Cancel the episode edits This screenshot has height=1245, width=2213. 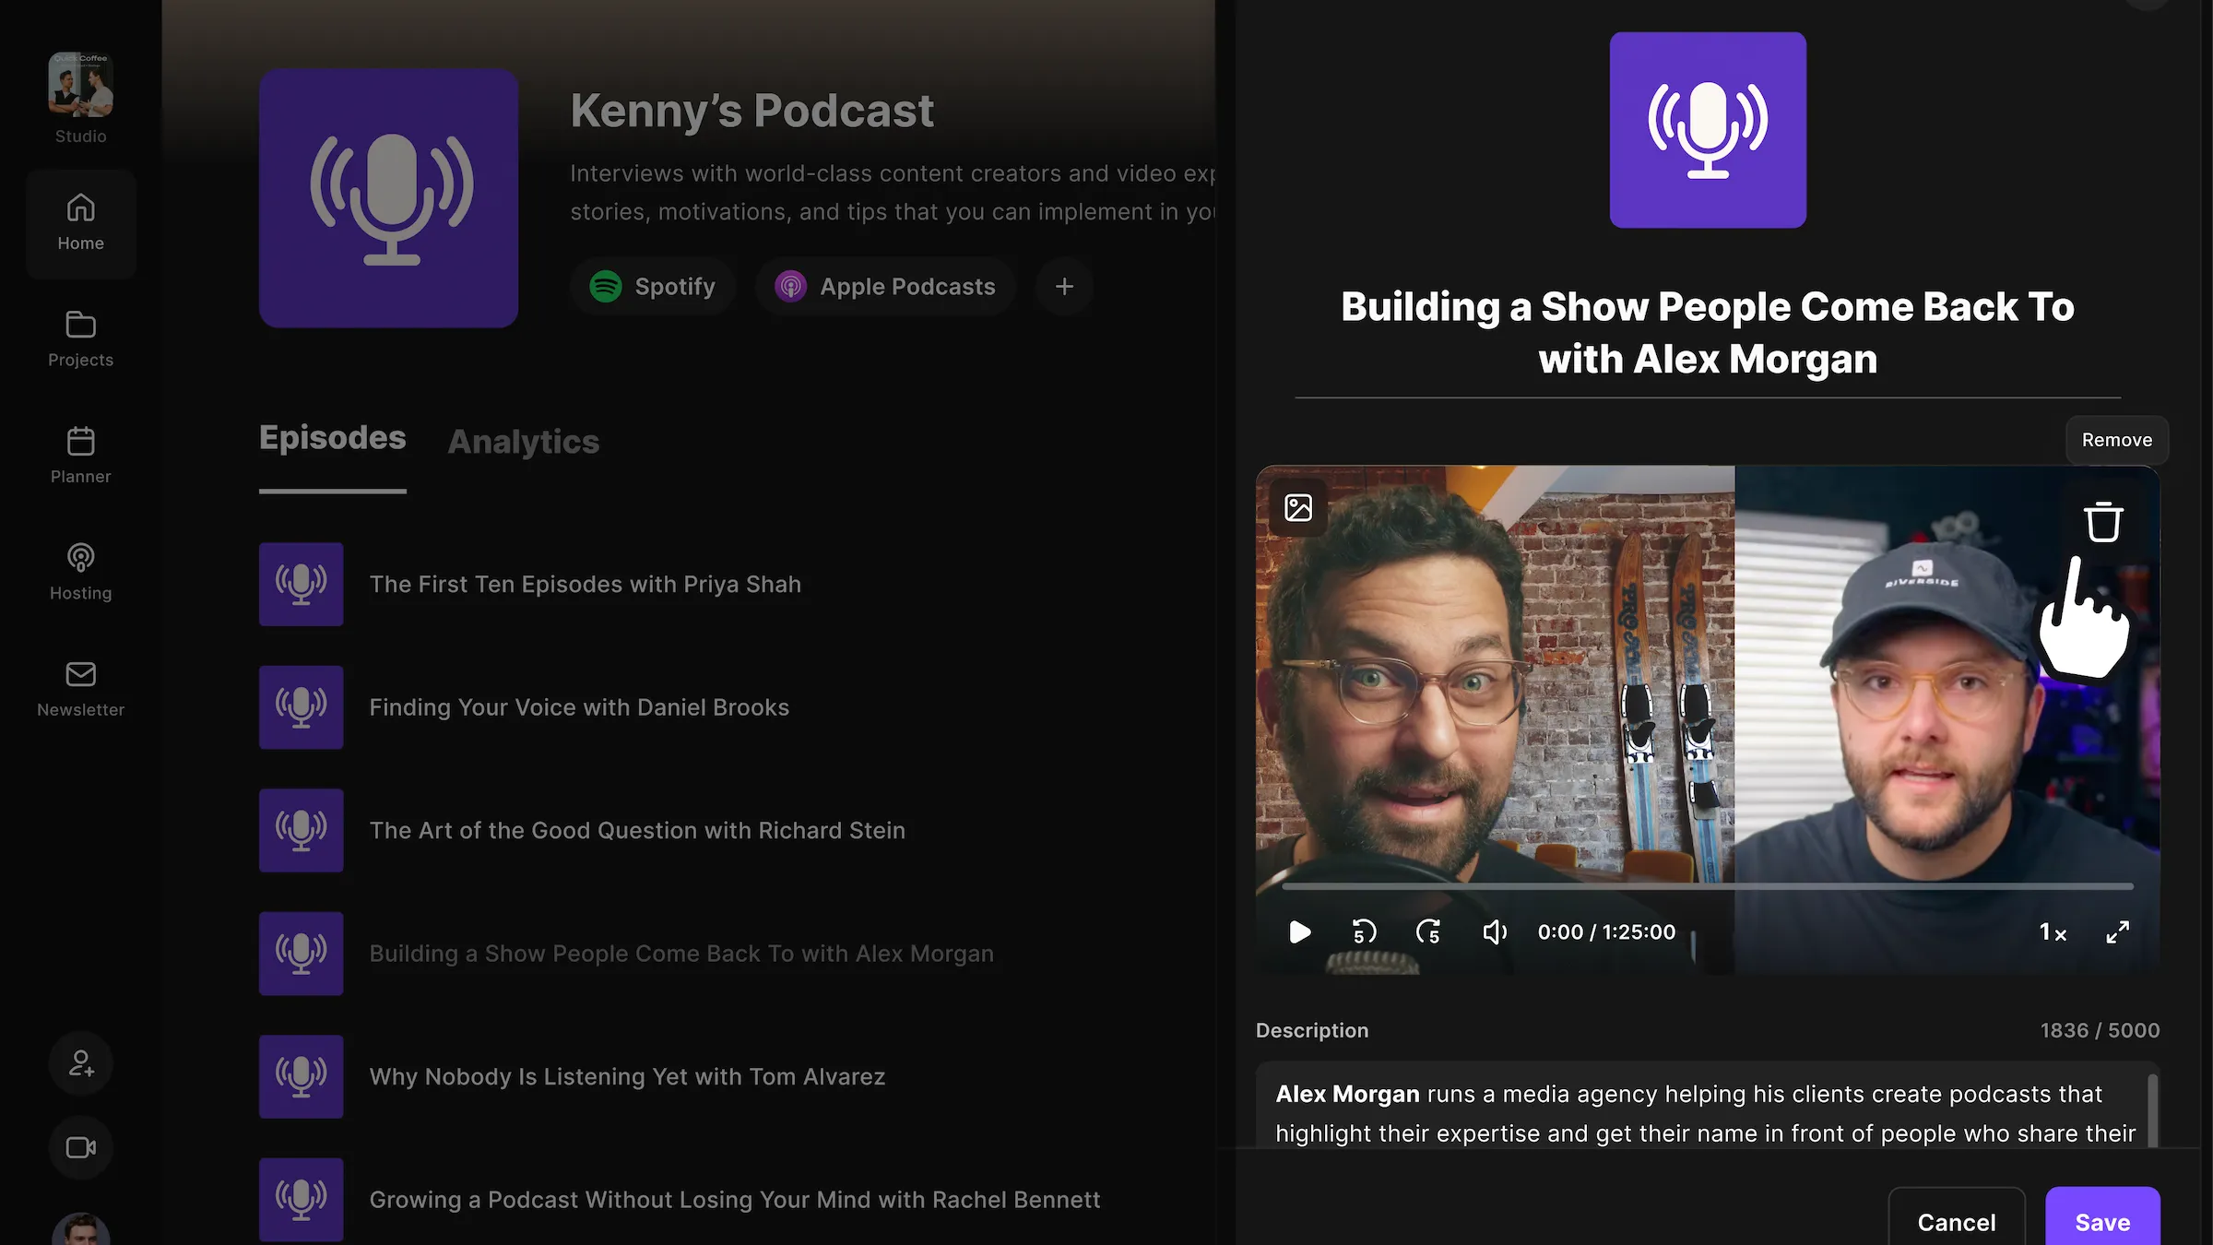tap(1957, 1217)
